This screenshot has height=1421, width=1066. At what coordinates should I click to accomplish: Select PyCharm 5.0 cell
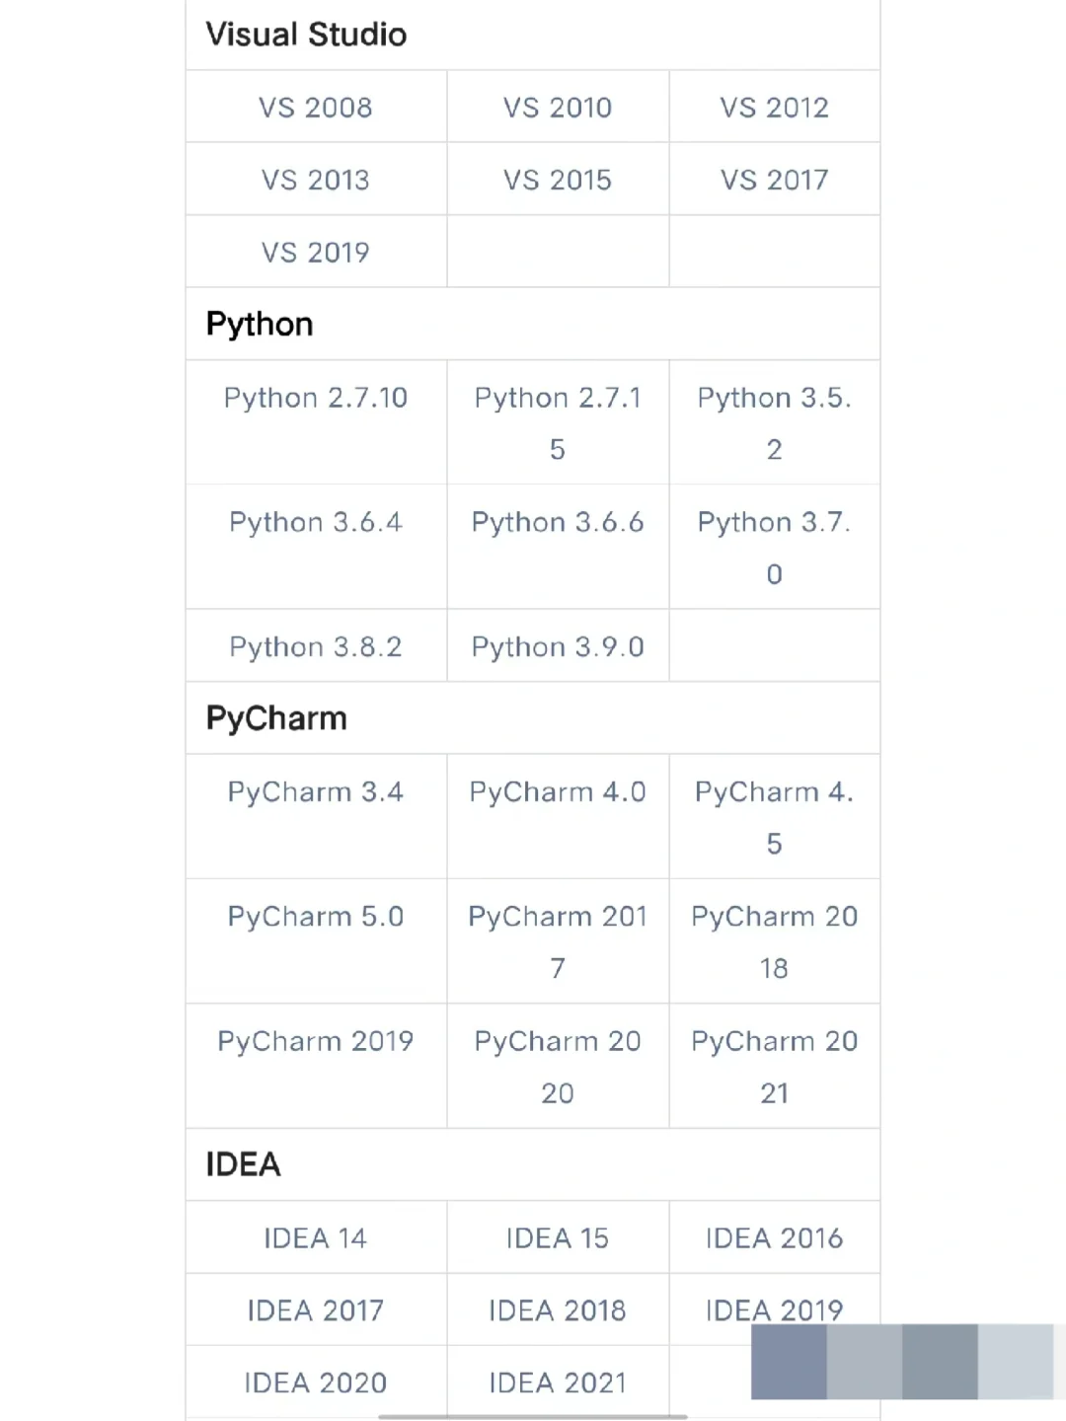pyautogui.click(x=316, y=917)
